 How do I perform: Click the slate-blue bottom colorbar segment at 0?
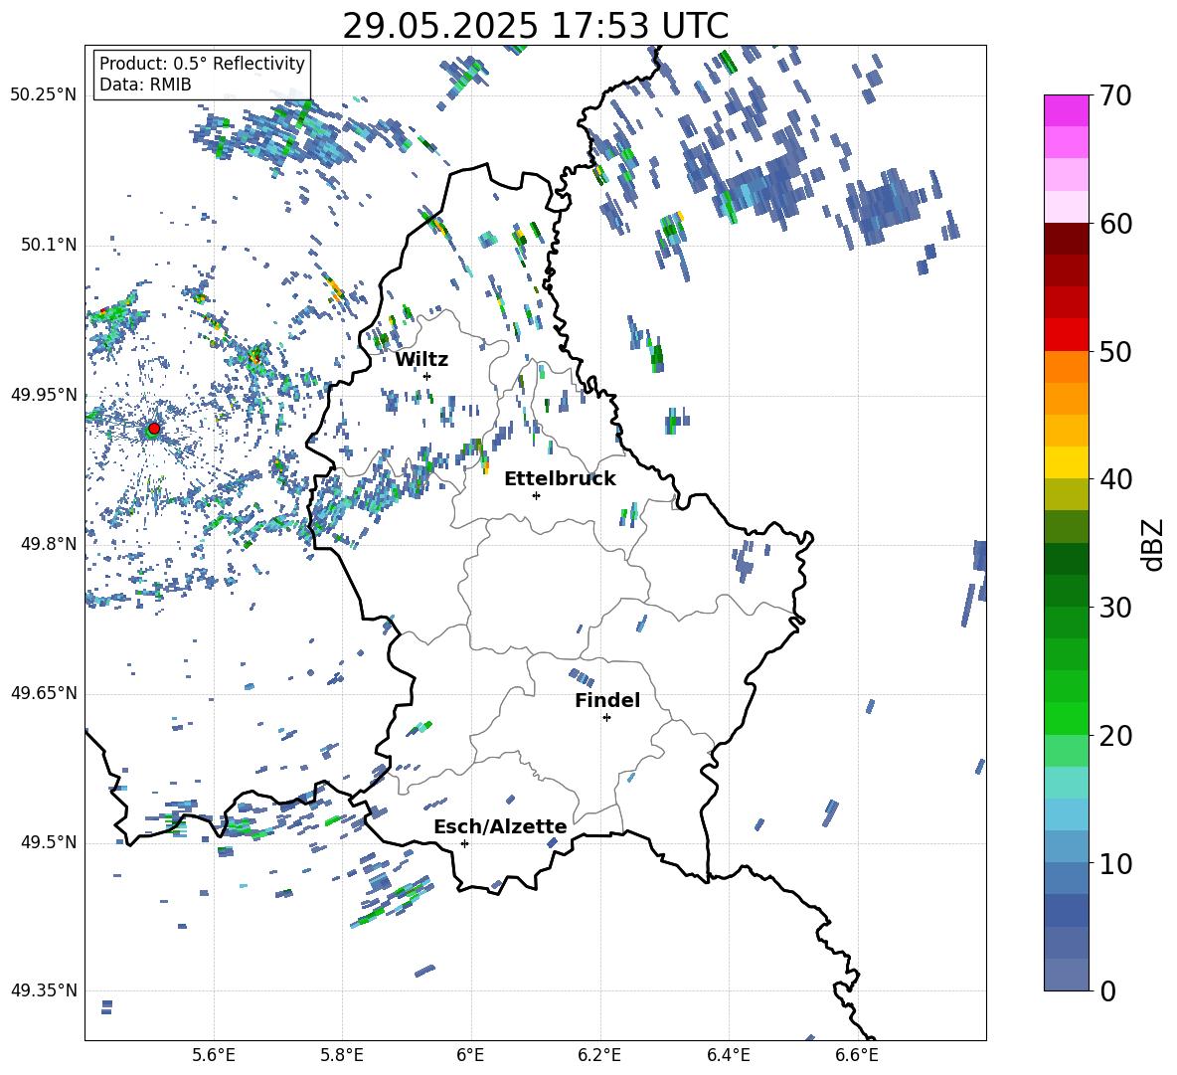[1066, 975]
